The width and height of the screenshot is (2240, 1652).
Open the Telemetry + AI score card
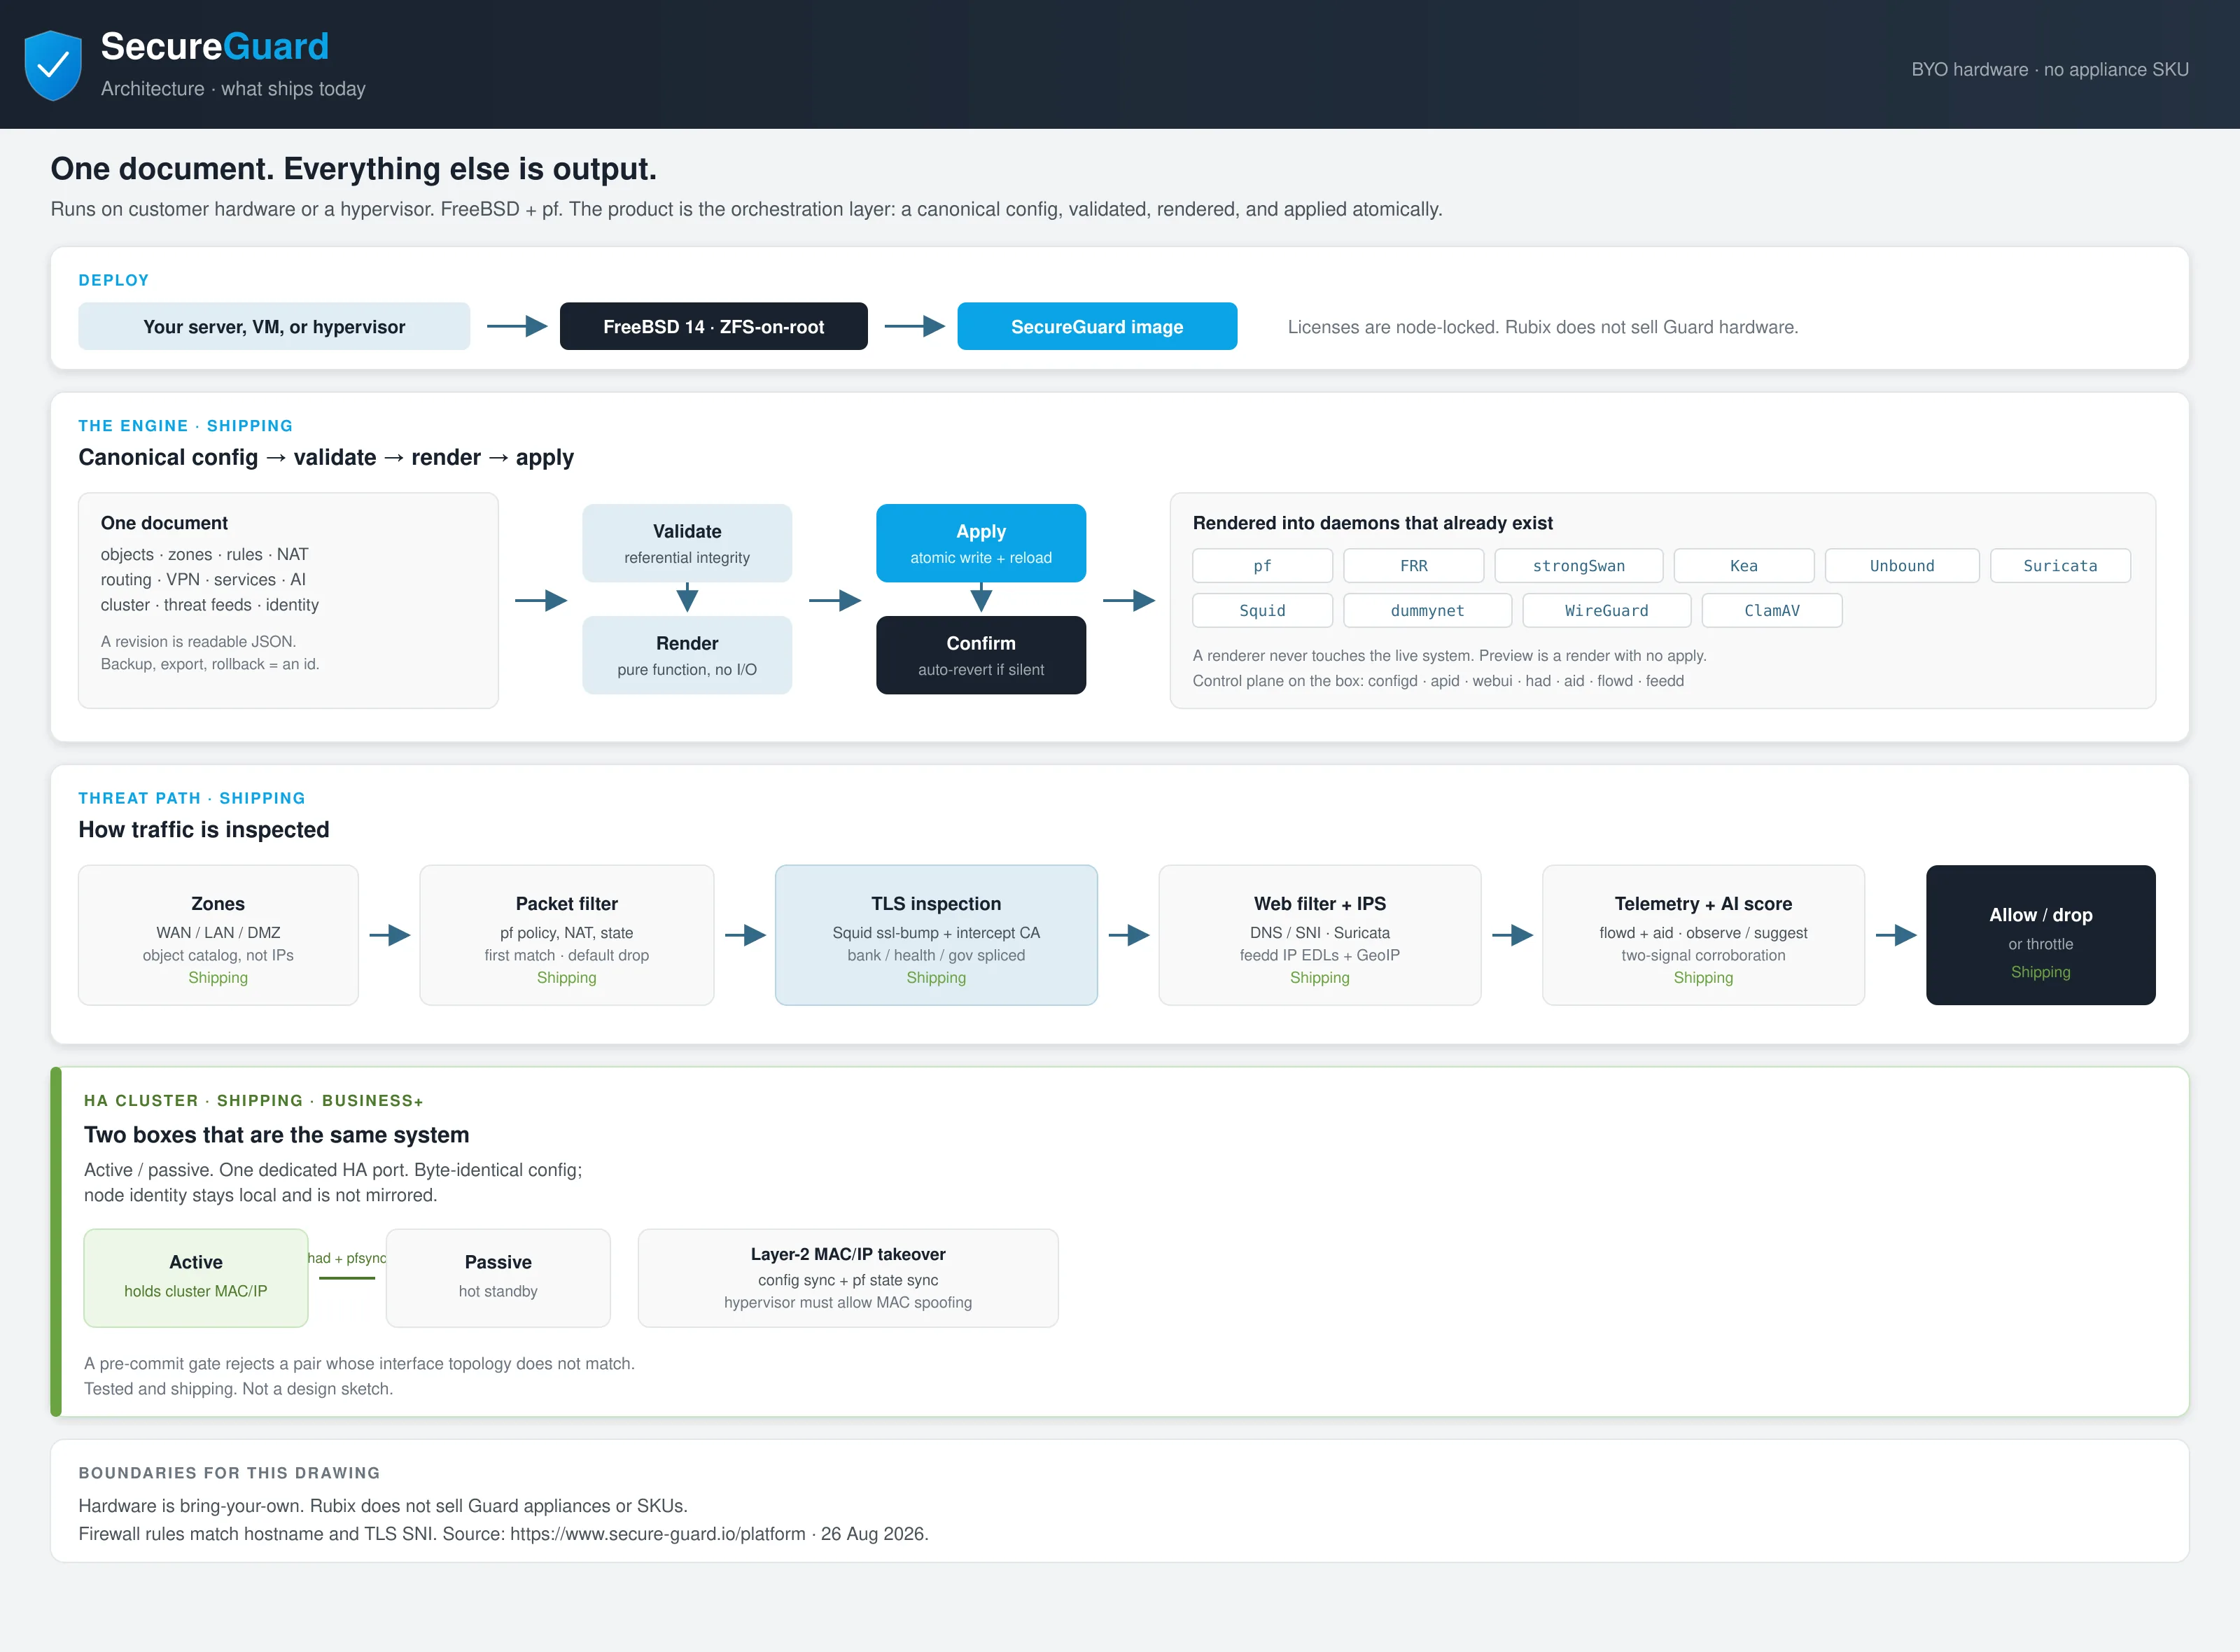tap(1703, 935)
